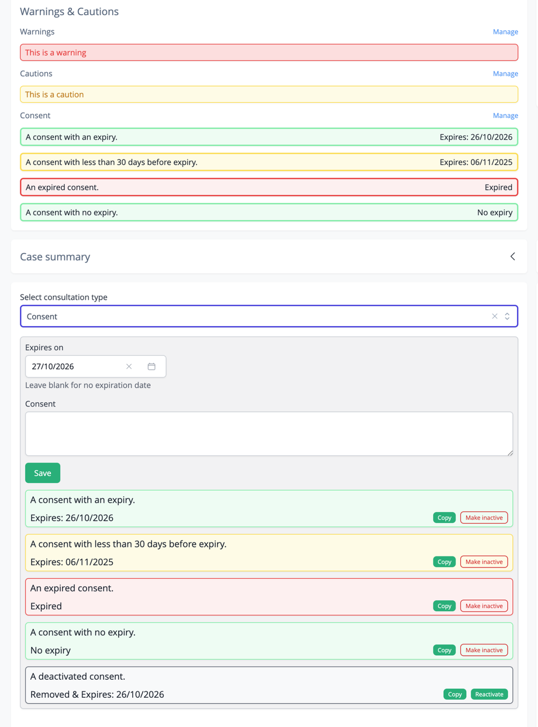The image size is (538, 727).
Task: Make the no-expiry consent inactive
Action: pyautogui.click(x=484, y=650)
